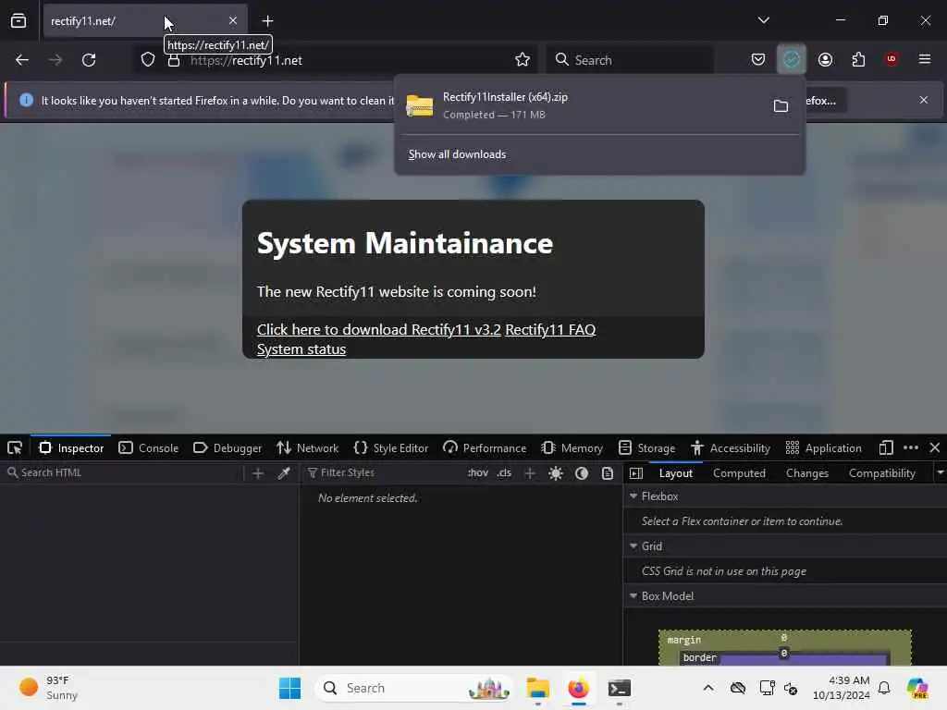Open uBlock Origin extension icon
This screenshot has height=710, width=947.
[x=892, y=59]
